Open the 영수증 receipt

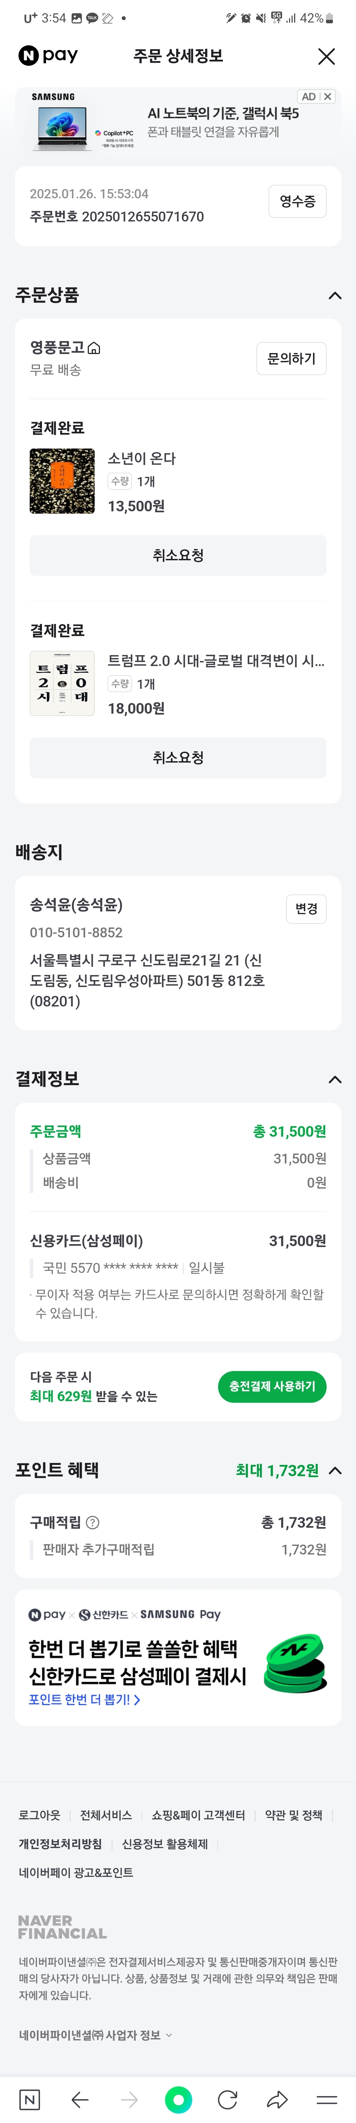298,201
